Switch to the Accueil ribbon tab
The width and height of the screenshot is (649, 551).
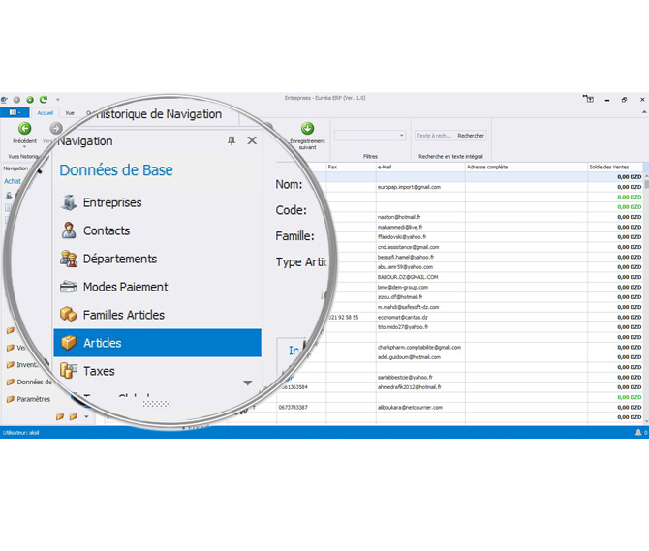[46, 113]
